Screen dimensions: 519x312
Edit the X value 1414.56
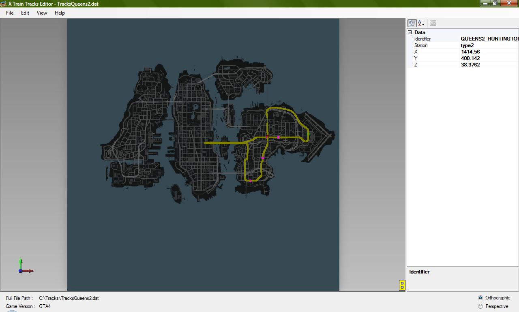489,52
